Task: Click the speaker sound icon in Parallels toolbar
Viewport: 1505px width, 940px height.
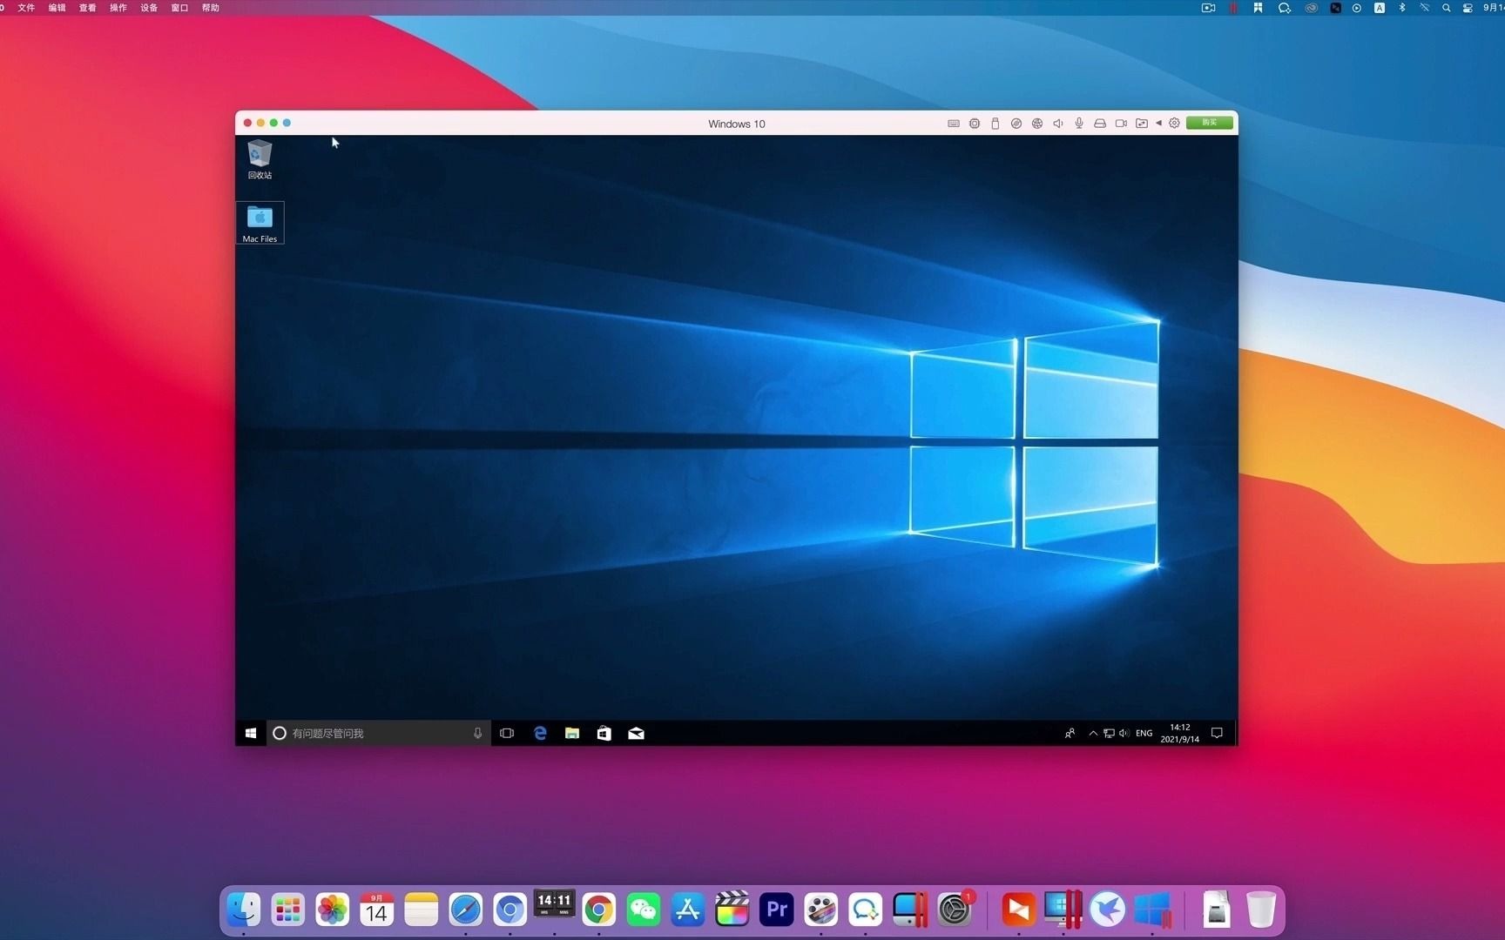Action: click(1058, 124)
